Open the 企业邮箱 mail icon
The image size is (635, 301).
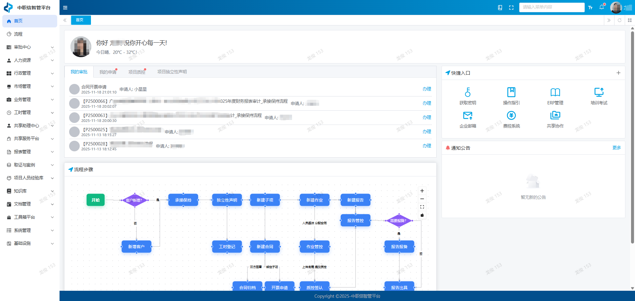click(x=467, y=116)
